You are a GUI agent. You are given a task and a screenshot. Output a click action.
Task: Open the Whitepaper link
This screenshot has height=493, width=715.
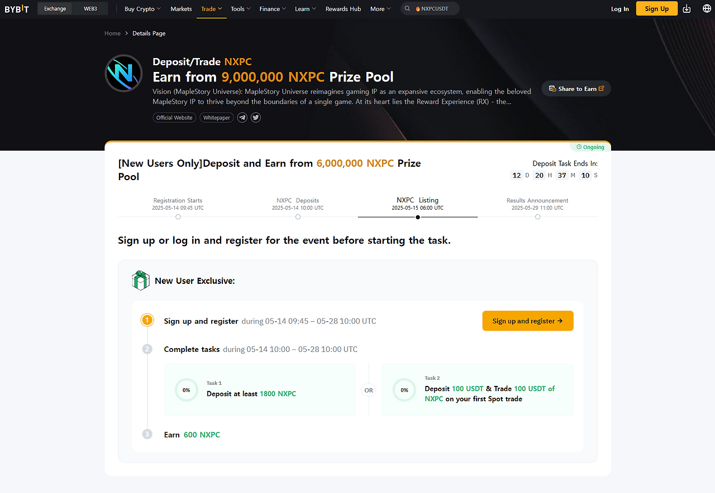[x=217, y=118]
